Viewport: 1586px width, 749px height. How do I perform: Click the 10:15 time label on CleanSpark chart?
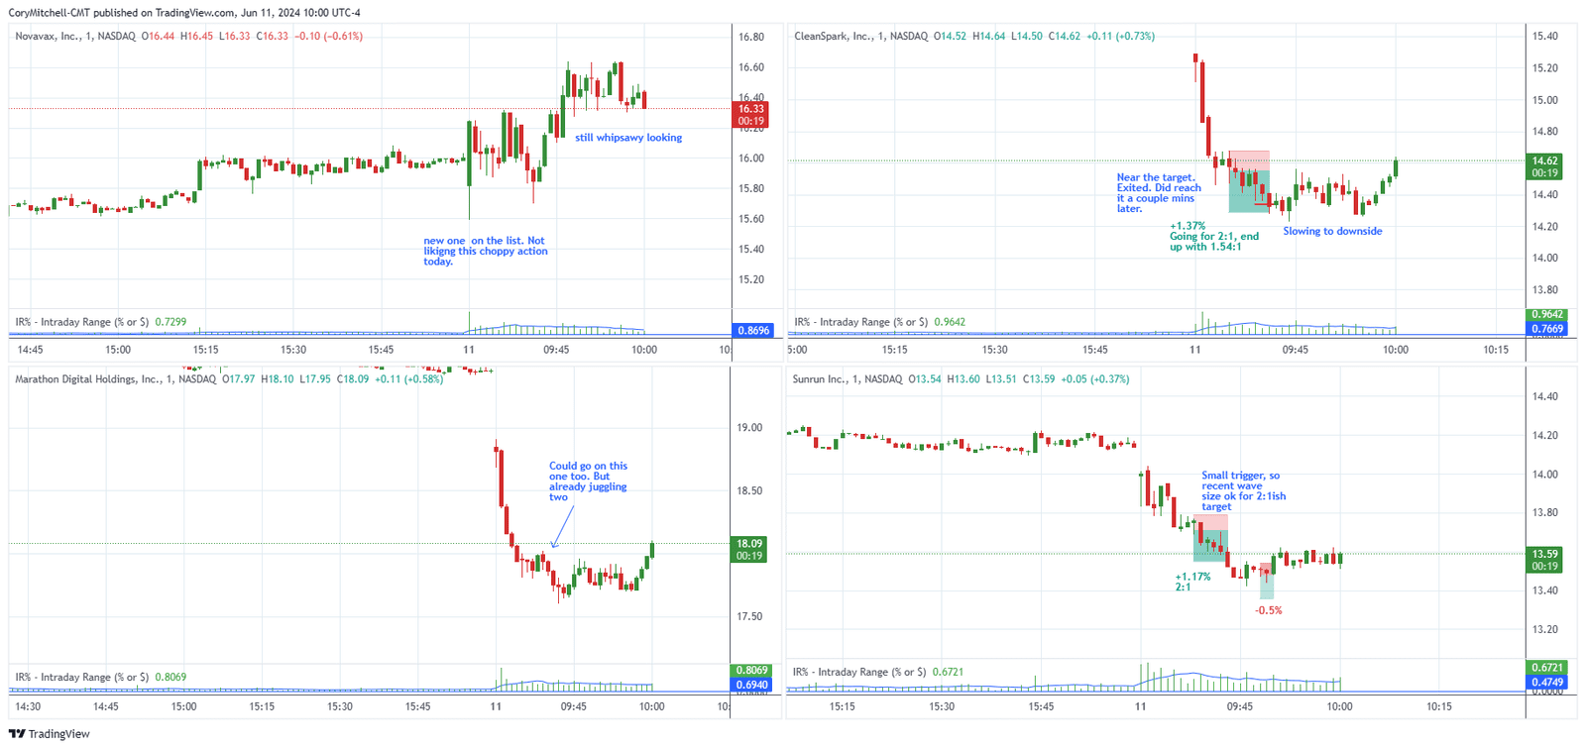click(x=1495, y=350)
